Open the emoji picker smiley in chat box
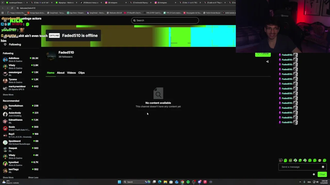Image resolution: width=330 pixels, height=185 pixels. [323, 167]
